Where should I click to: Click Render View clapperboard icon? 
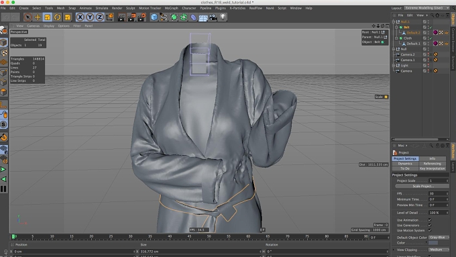point(121,17)
